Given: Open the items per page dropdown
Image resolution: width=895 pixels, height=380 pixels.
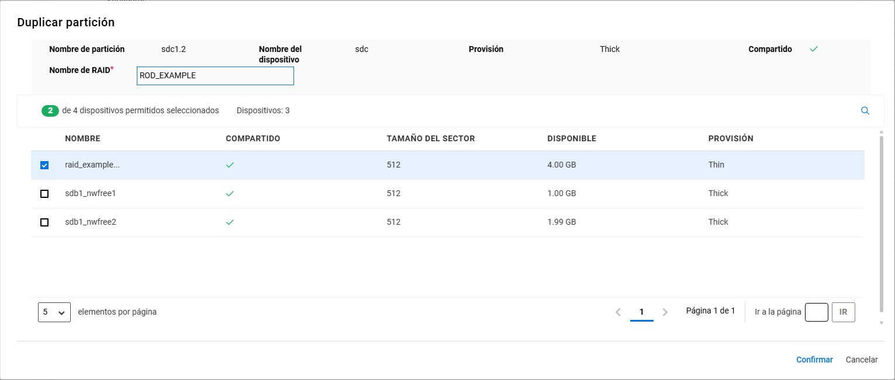Looking at the screenshot, I should (x=54, y=312).
